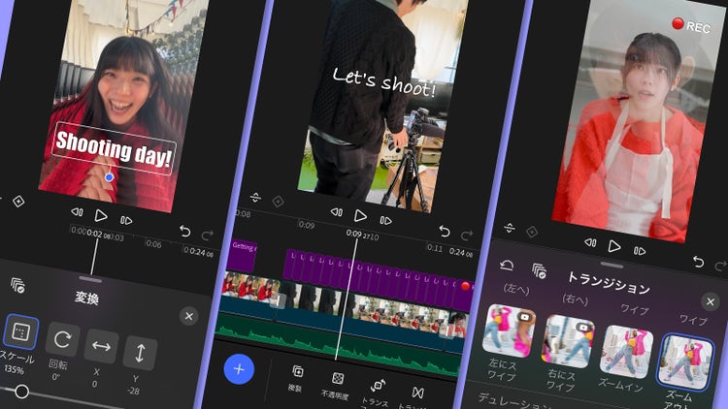The height and width of the screenshot is (409, 728).
Task: Choose the Wipe Right (右にスワイプ) transition
Action: [568, 341]
